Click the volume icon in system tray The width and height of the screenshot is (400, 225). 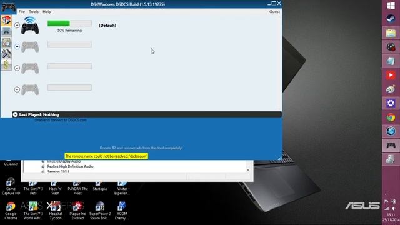coord(394,208)
